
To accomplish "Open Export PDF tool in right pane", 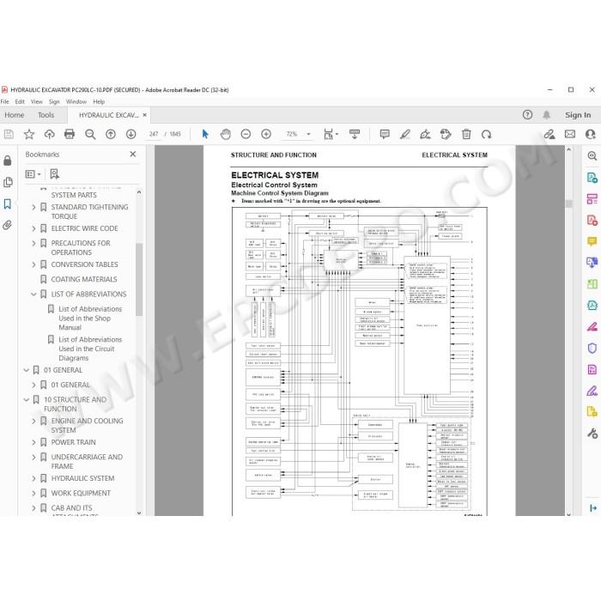I will click(592, 178).
